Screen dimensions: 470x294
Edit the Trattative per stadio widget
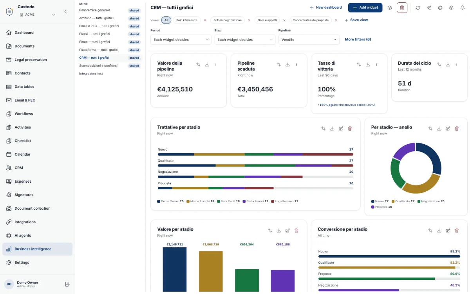341,128
